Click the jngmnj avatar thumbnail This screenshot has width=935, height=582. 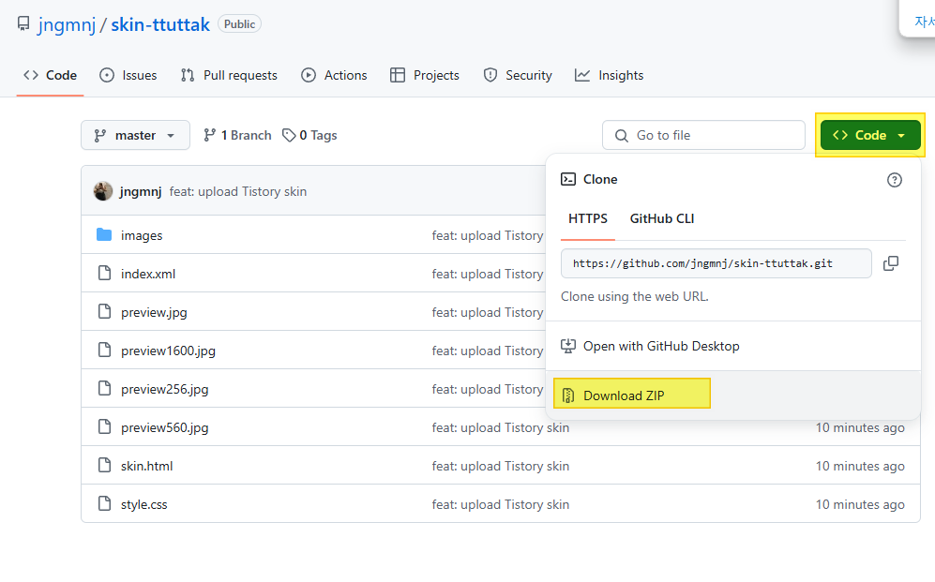[103, 191]
